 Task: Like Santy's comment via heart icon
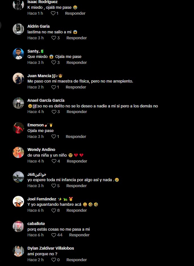(54, 62)
